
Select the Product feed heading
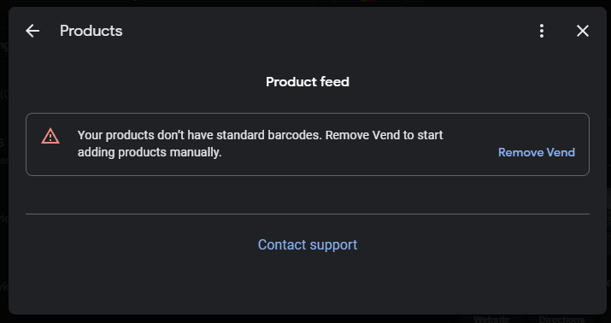click(308, 82)
